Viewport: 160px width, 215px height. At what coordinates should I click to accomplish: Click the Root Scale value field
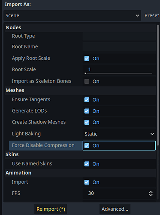[119, 70]
